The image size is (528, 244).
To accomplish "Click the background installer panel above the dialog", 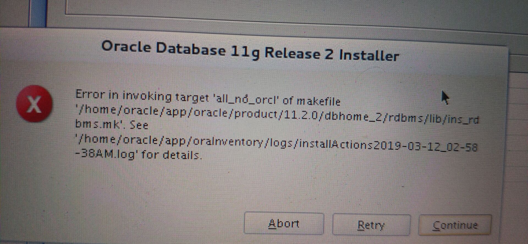I will point(275,11).
